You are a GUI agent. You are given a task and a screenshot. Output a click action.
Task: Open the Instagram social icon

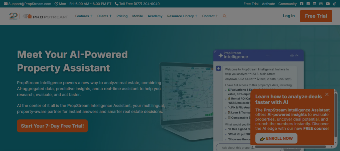[321, 4]
